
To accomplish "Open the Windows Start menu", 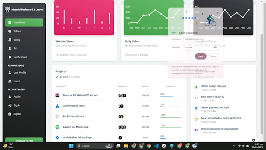I will point(72,146).
